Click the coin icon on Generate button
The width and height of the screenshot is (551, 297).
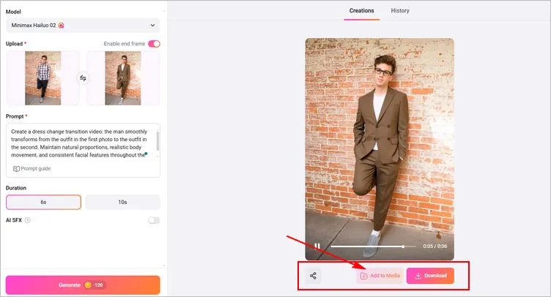(x=88, y=285)
